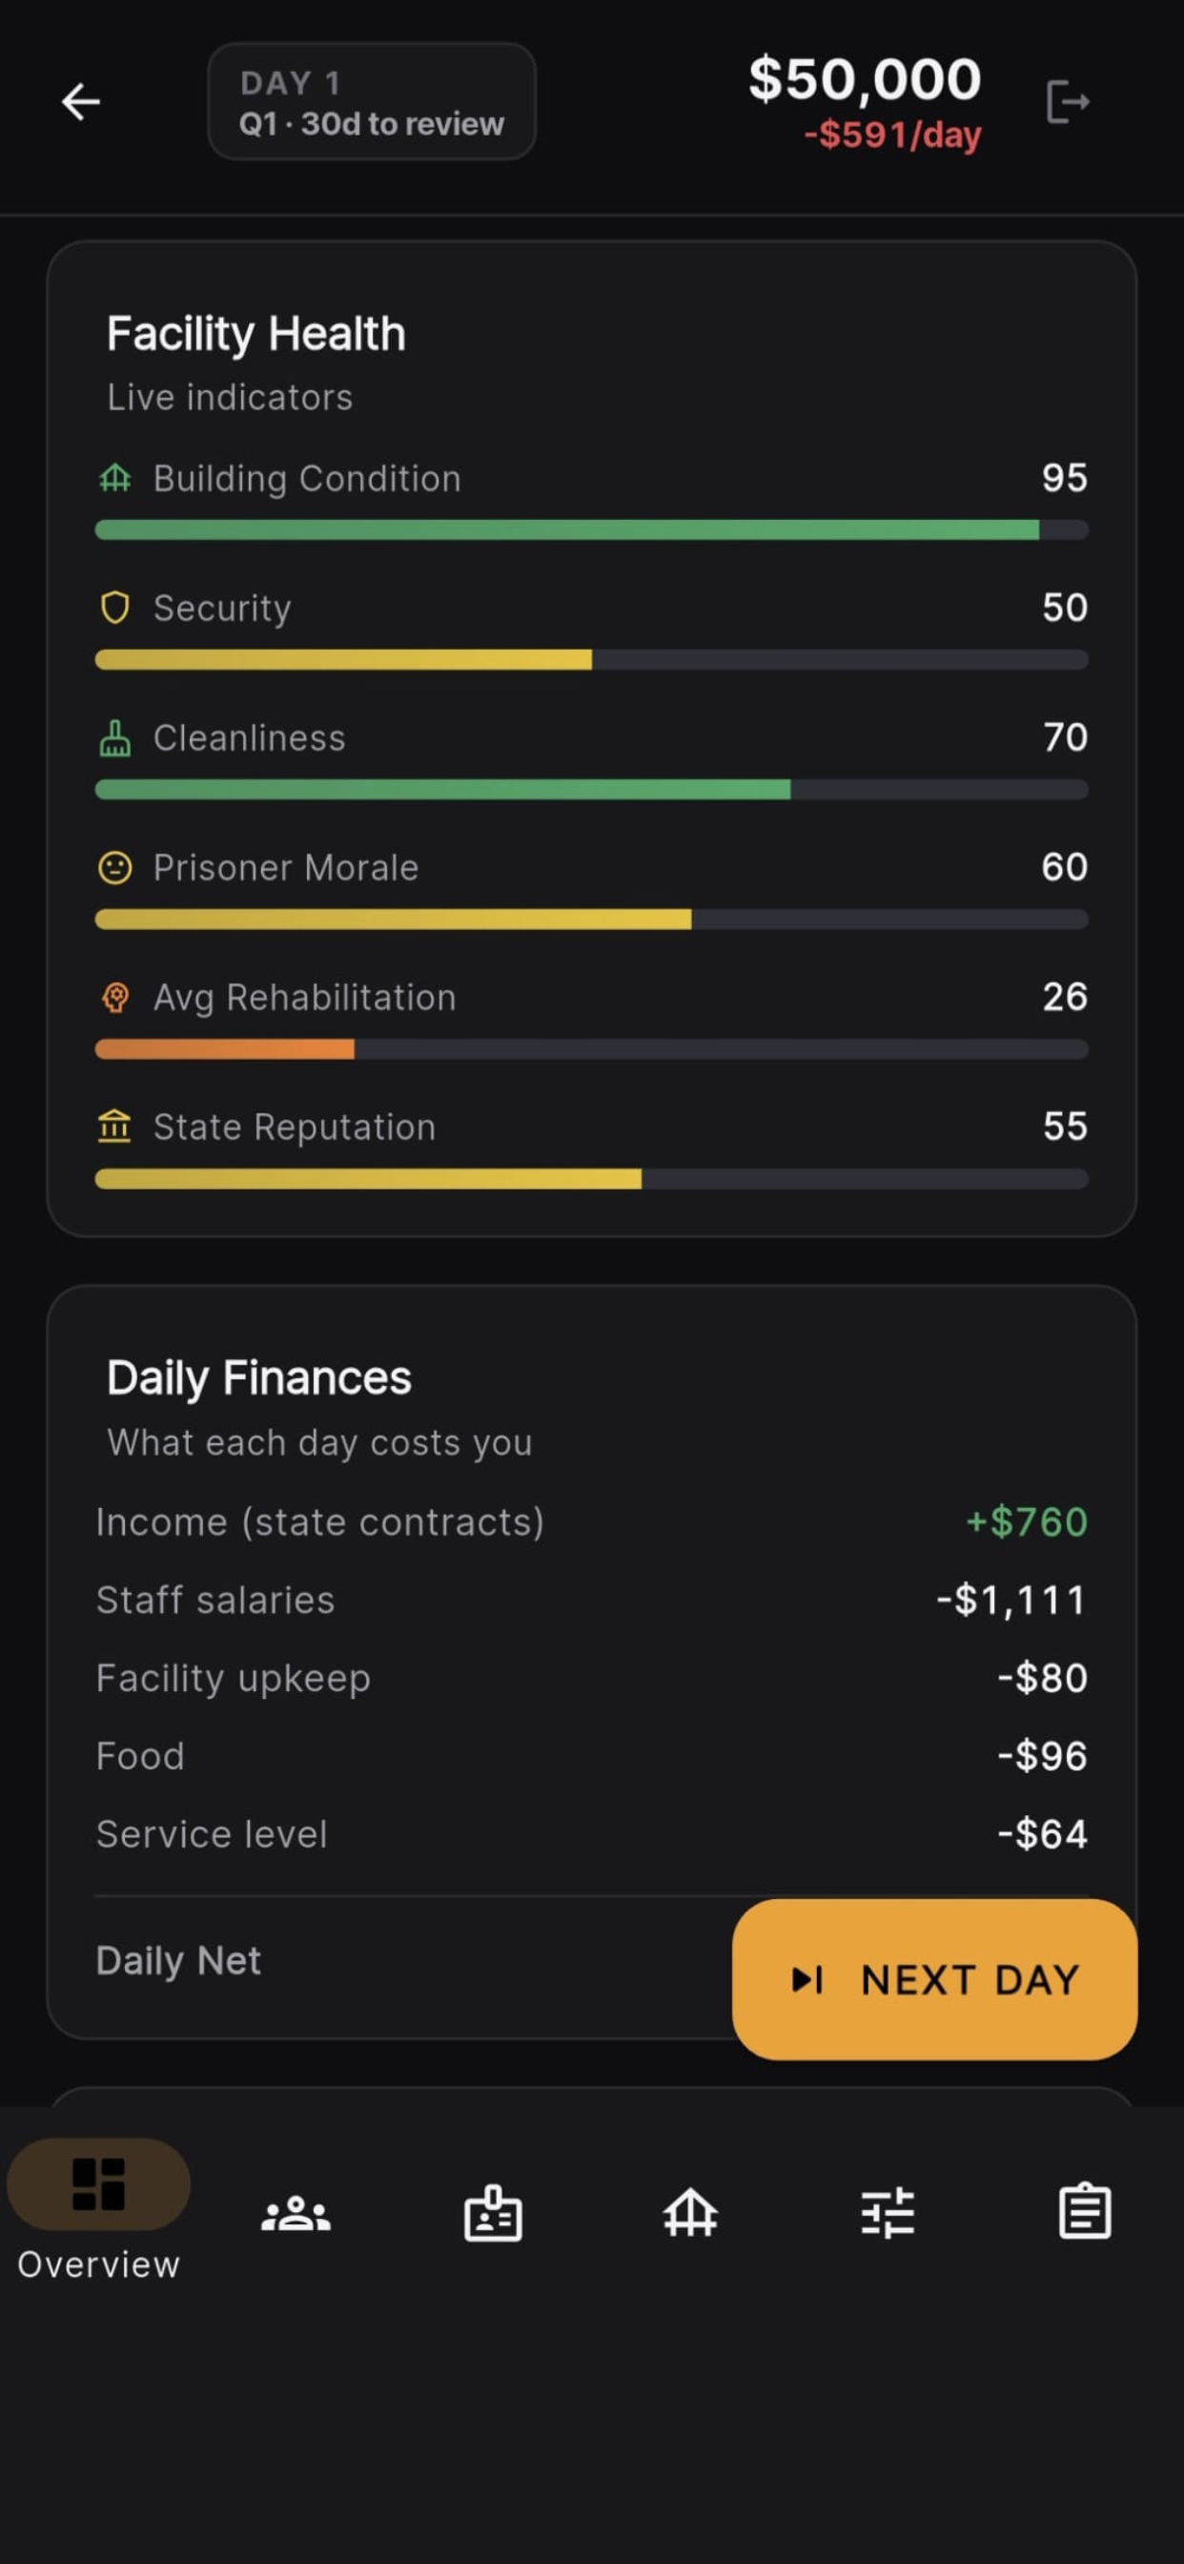Click the Building Condition progress bar
Viewport: 1184px width, 2564px height.
click(x=591, y=529)
